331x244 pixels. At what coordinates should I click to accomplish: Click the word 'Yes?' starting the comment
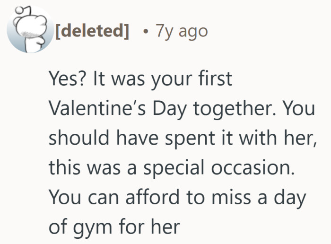[x=66, y=79]
